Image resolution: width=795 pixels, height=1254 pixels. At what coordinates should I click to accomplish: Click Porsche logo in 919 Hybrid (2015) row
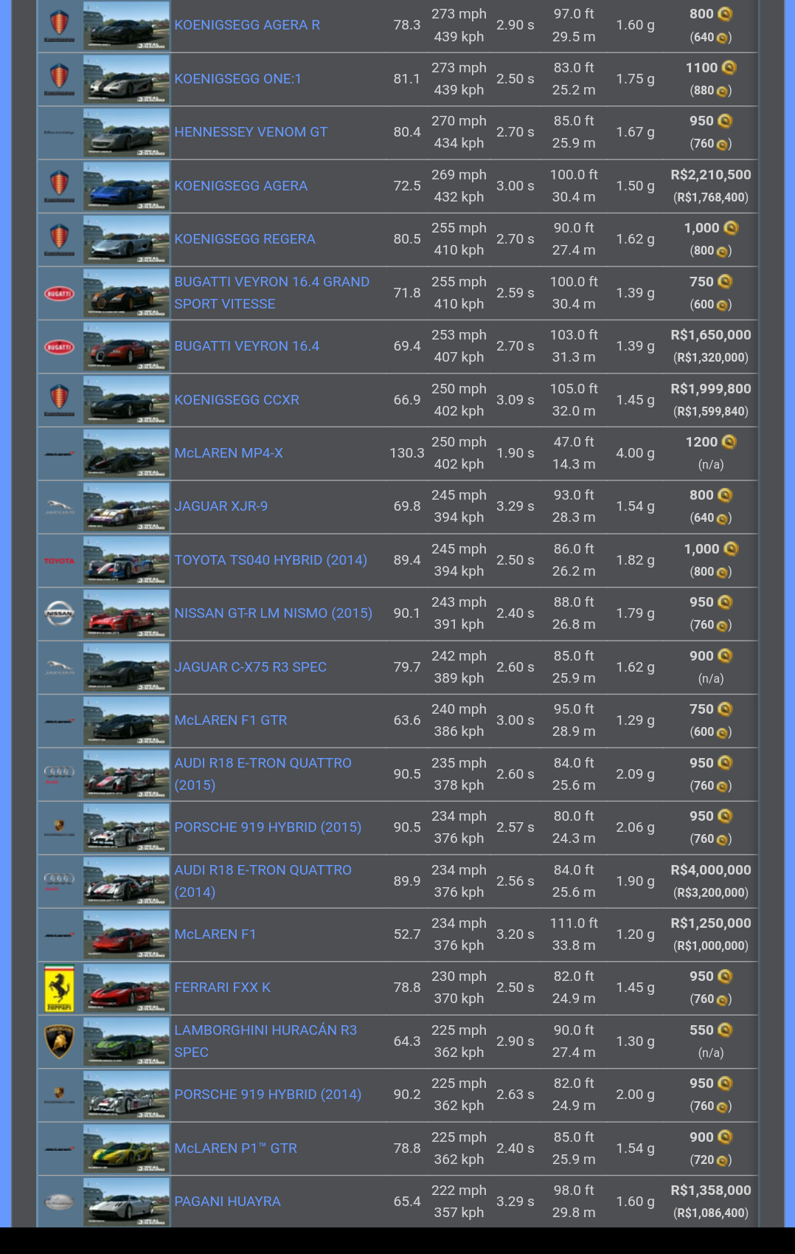60,828
